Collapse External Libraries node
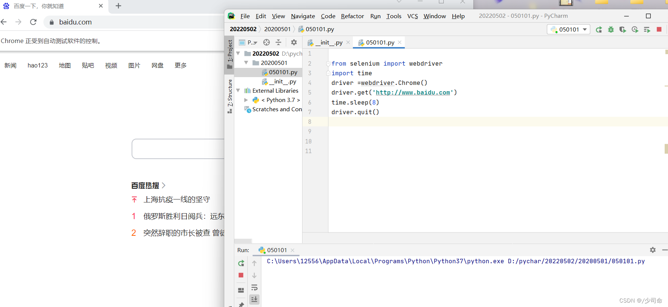Viewport: 668px width, 307px height. click(x=238, y=90)
